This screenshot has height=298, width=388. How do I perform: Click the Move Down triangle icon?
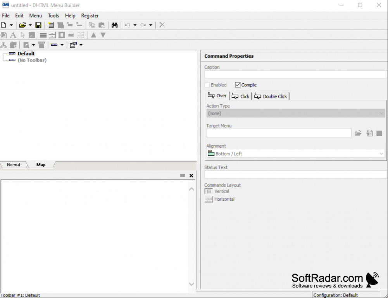103,35
